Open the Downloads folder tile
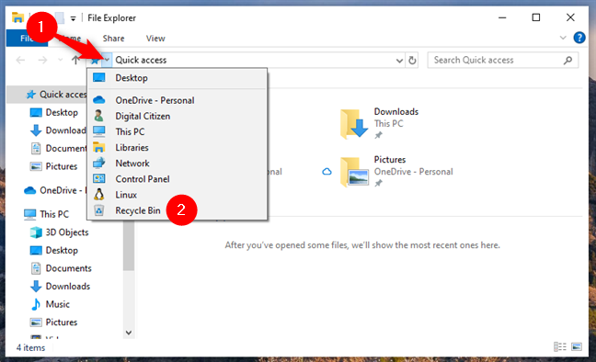This screenshot has height=362, width=596. [x=380, y=123]
